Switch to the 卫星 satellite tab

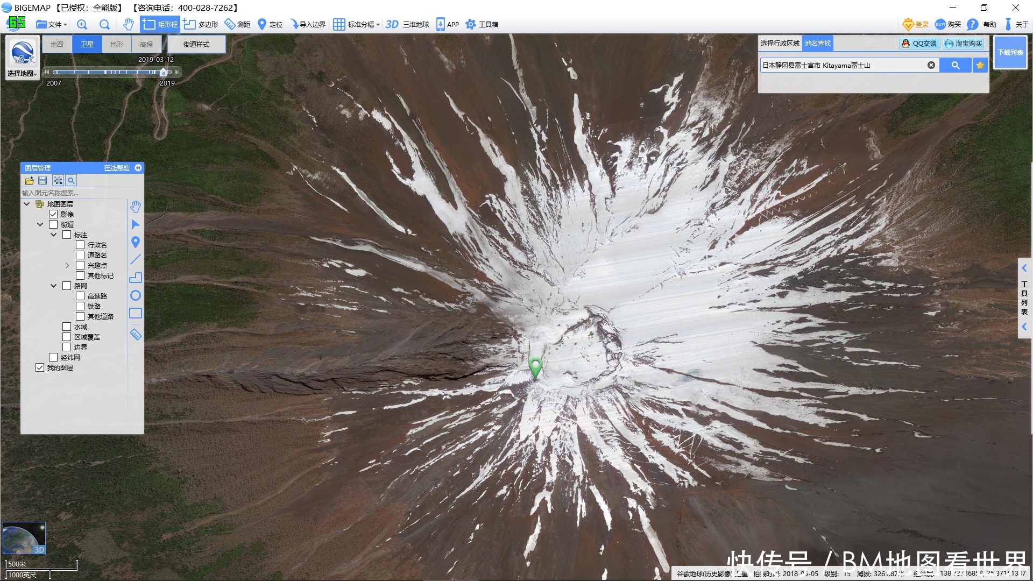click(x=87, y=44)
